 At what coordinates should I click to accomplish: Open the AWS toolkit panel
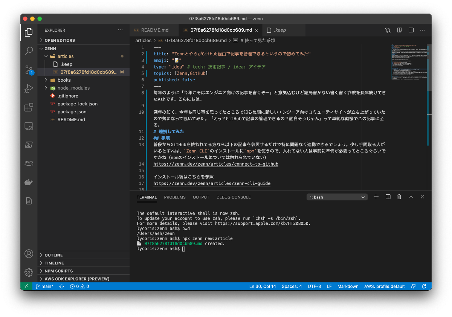tap(29, 163)
